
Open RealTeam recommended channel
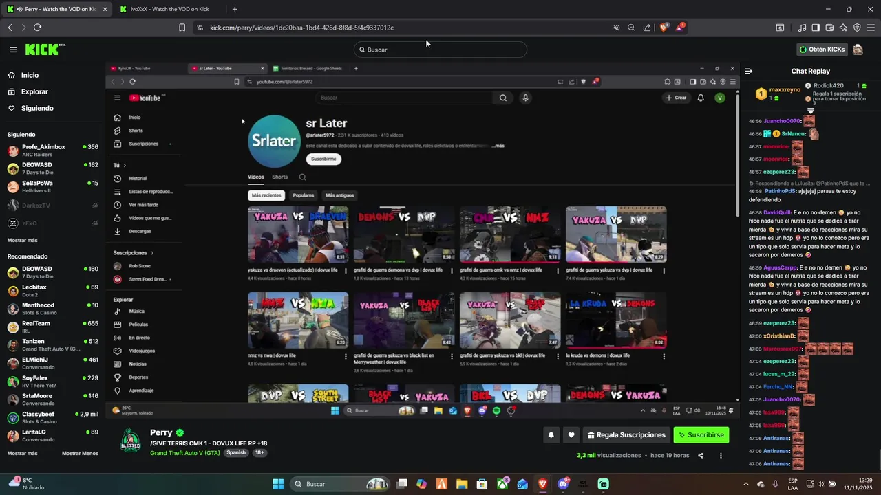[53, 327]
